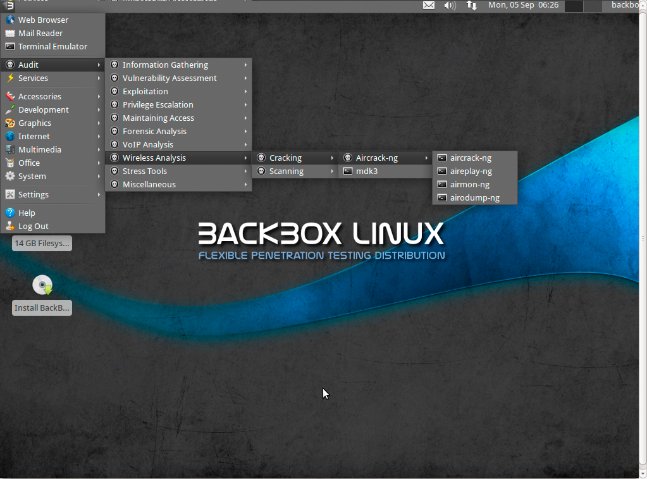Switch to the first workspace in pager
The width and height of the screenshot is (647, 479).
(x=574, y=5)
